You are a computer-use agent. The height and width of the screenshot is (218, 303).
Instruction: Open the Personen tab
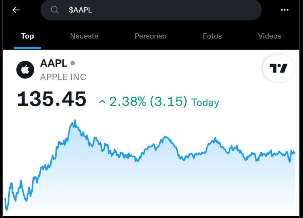pyautogui.click(x=151, y=36)
